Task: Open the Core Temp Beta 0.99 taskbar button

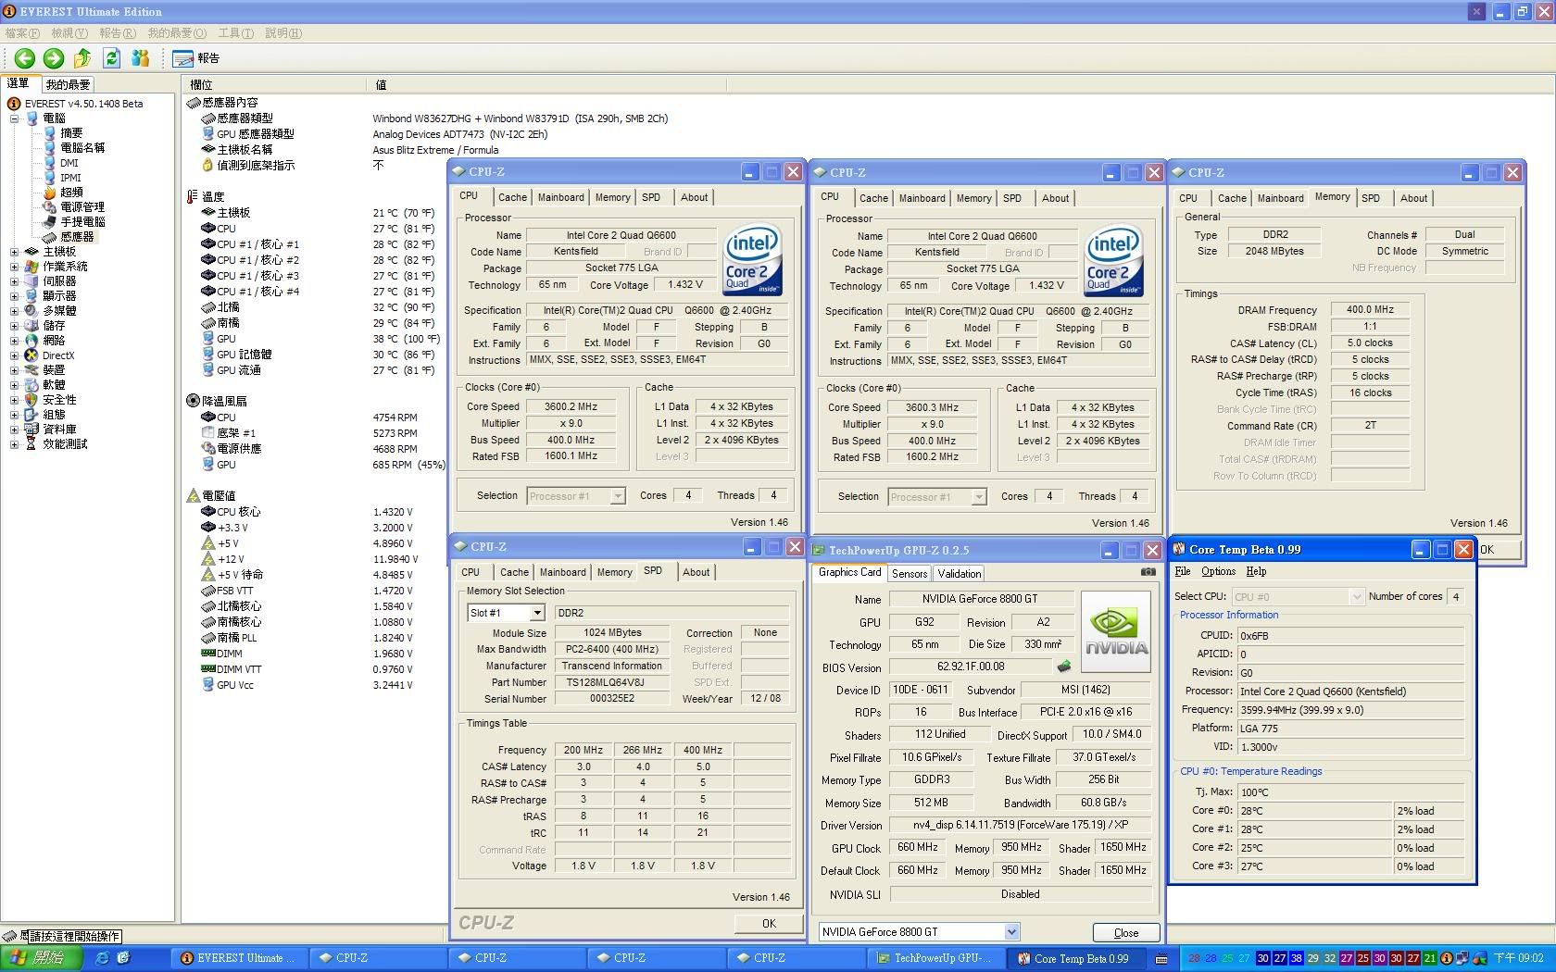Action: pos(1076,958)
